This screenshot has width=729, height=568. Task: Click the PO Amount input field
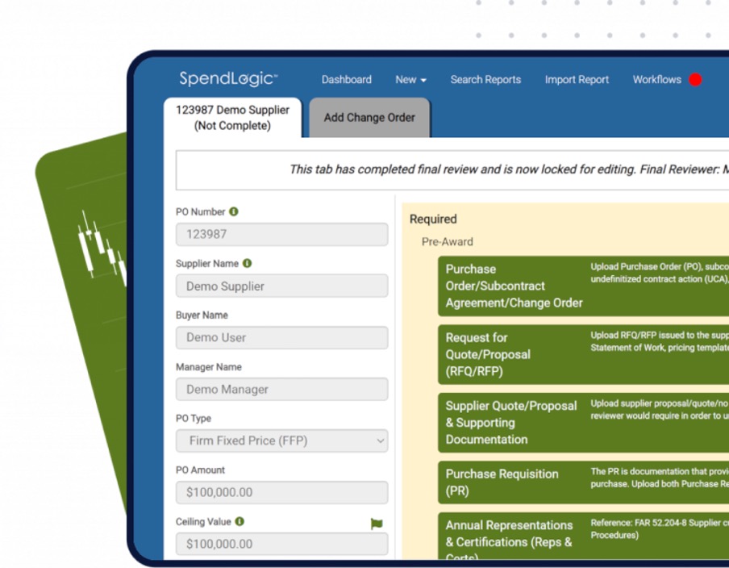(281, 493)
